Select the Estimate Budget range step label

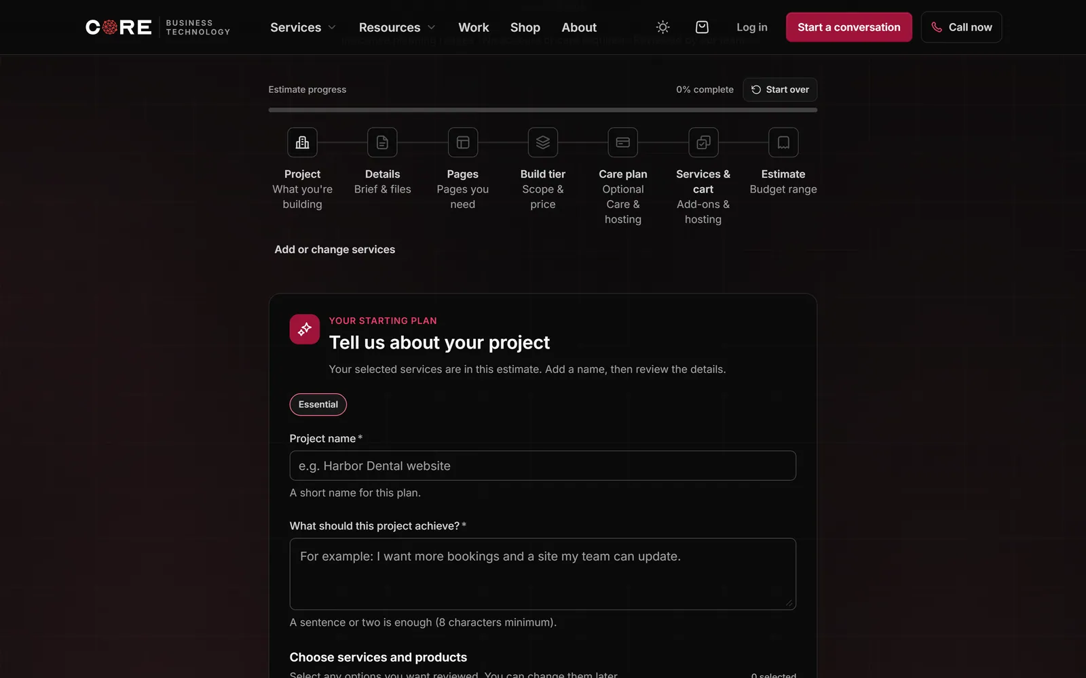pyautogui.click(x=783, y=182)
